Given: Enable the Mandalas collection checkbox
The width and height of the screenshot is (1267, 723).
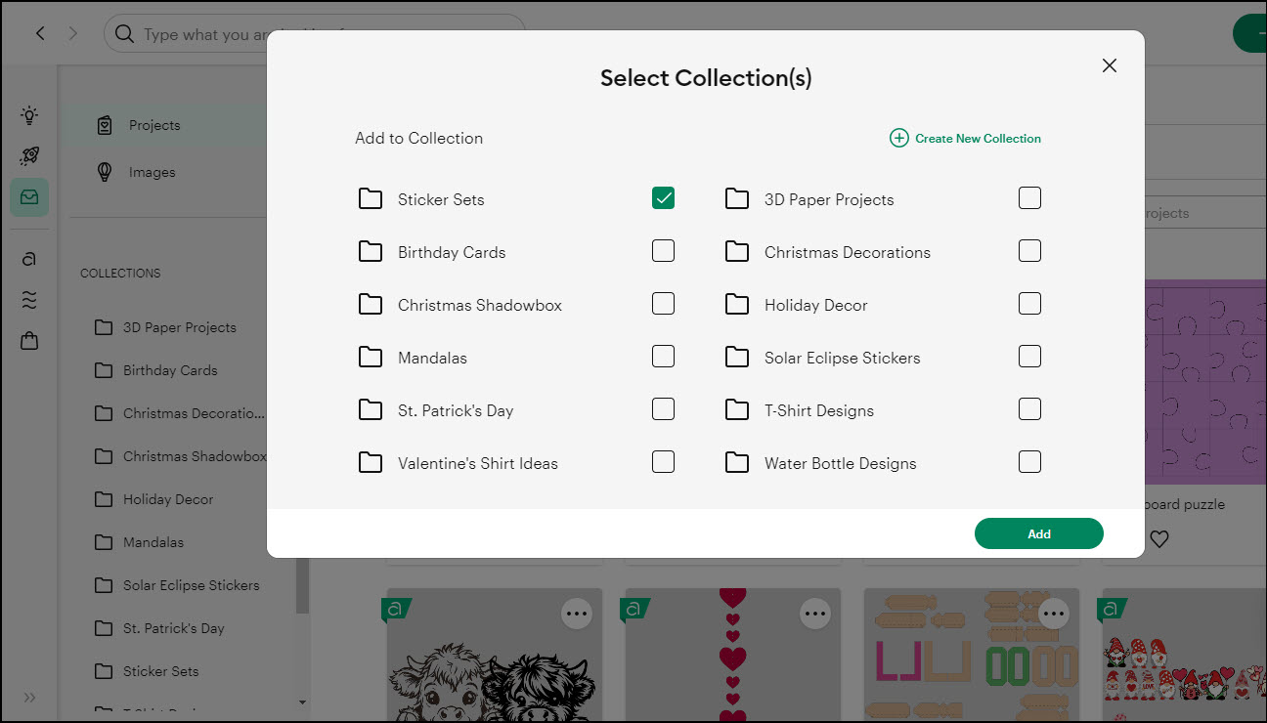Looking at the screenshot, I should click(663, 356).
